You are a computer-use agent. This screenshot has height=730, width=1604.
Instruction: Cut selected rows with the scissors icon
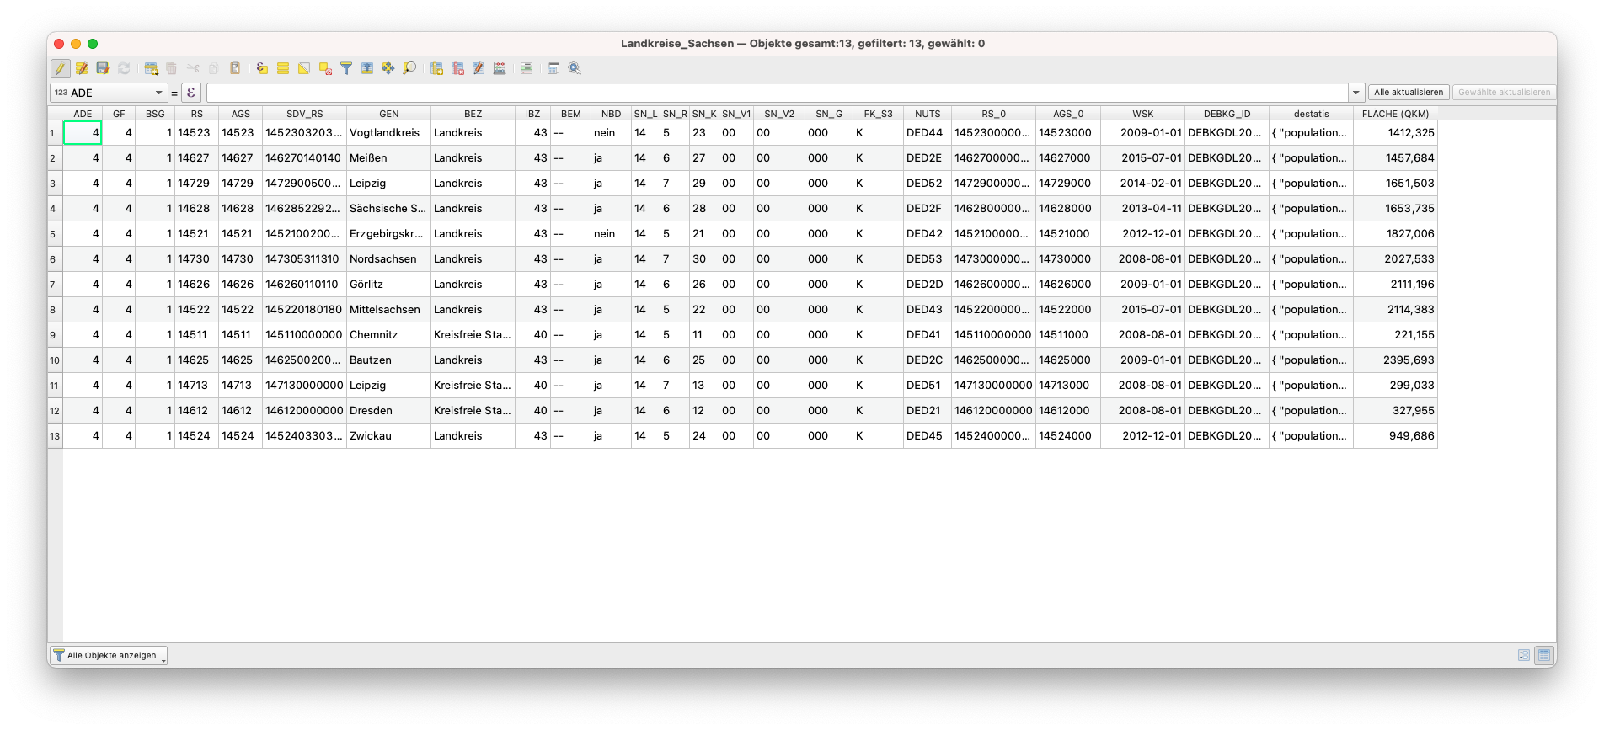click(x=193, y=68)
